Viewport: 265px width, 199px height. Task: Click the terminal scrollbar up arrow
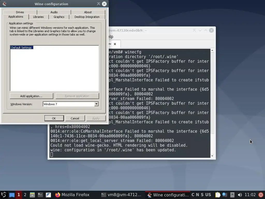coord(212,51)
